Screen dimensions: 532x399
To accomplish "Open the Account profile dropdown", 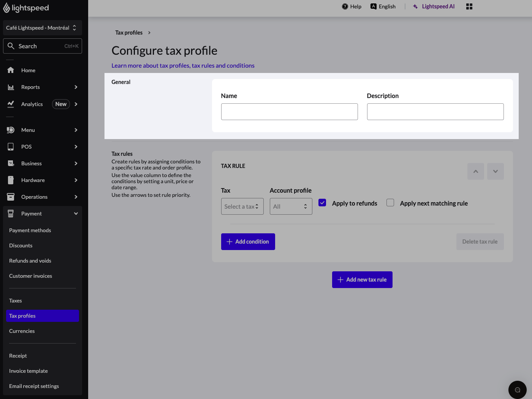I will pyautogui.click(x=291, y=206).
